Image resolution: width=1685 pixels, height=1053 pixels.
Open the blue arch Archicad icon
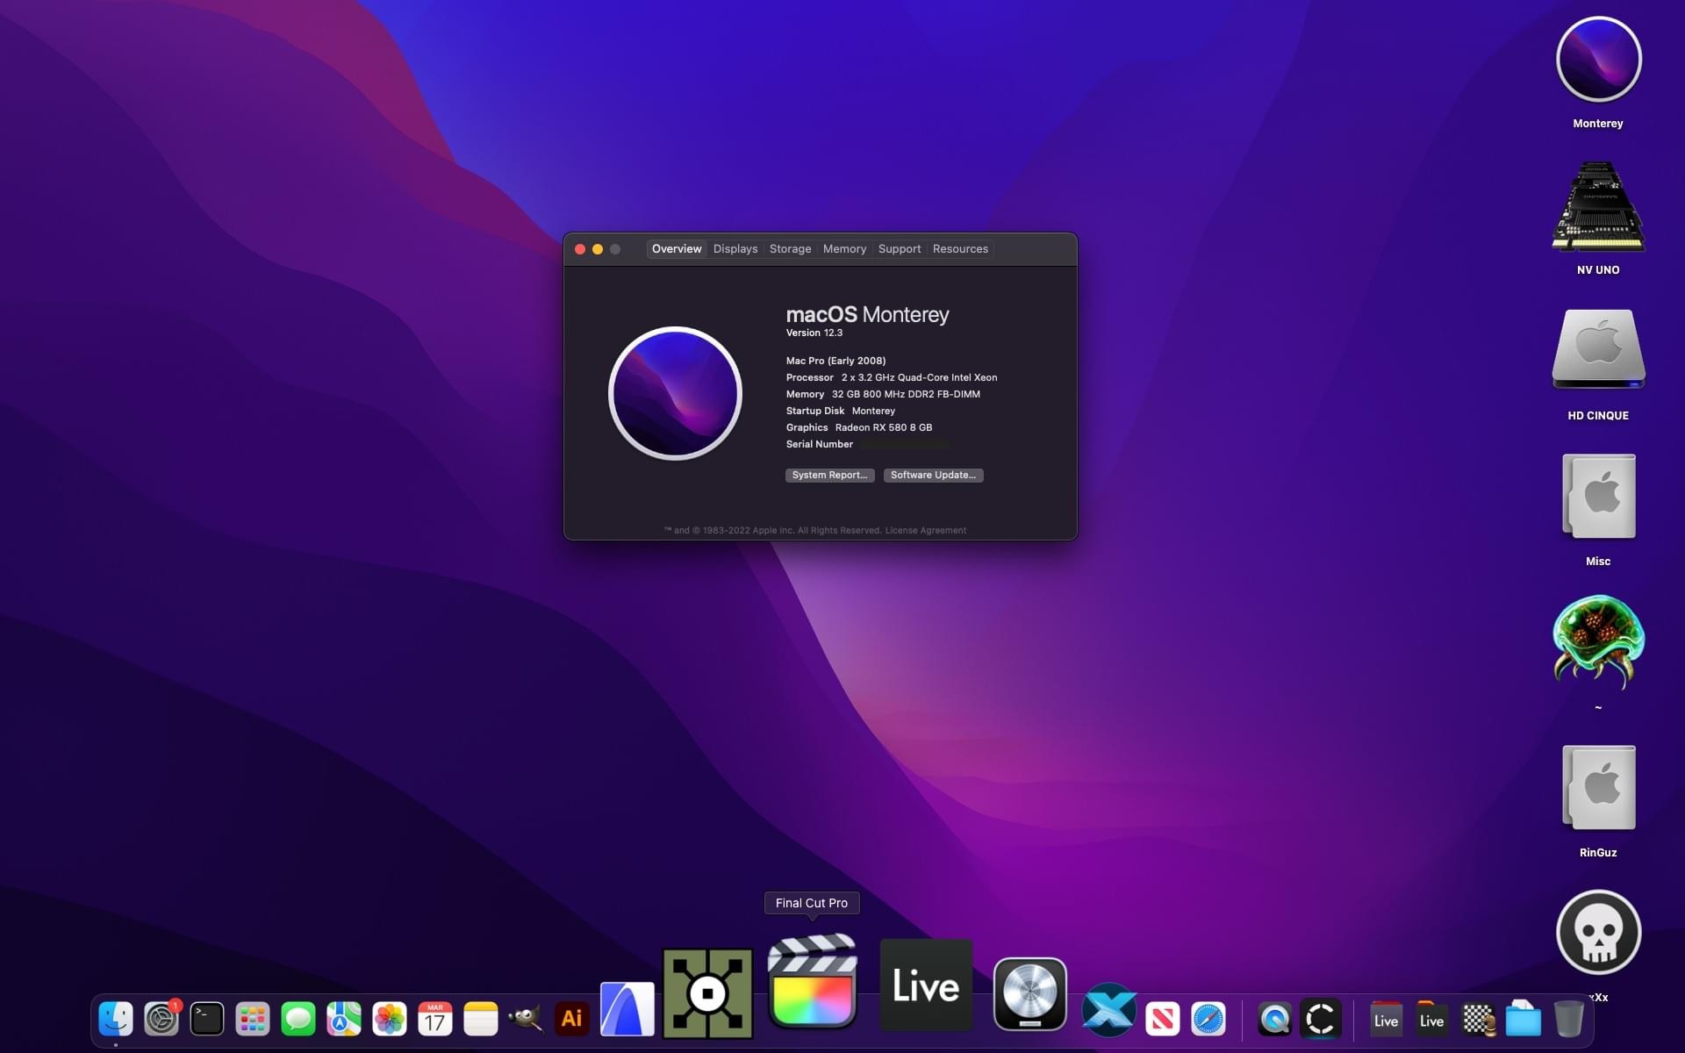tap(627, 1009)
